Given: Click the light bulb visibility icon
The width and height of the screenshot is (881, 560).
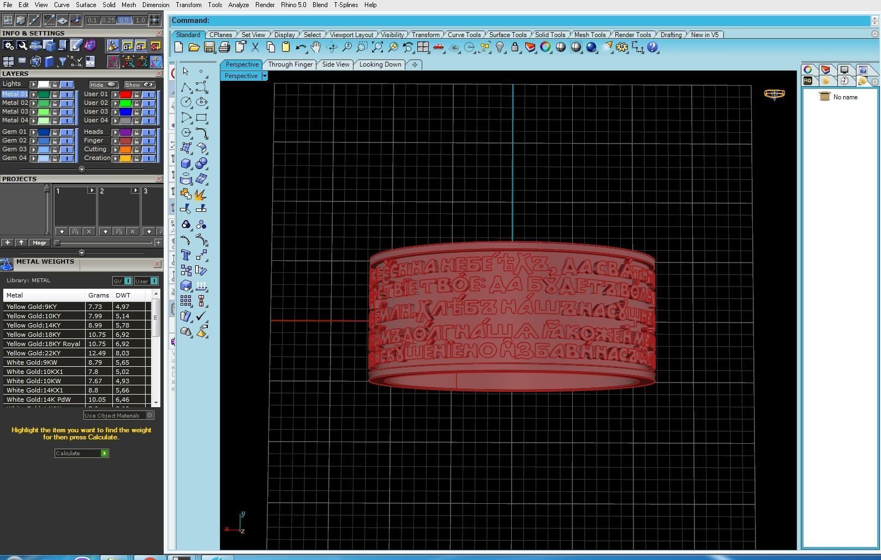Looking at the screenshot, I should [x=500, y=47].
